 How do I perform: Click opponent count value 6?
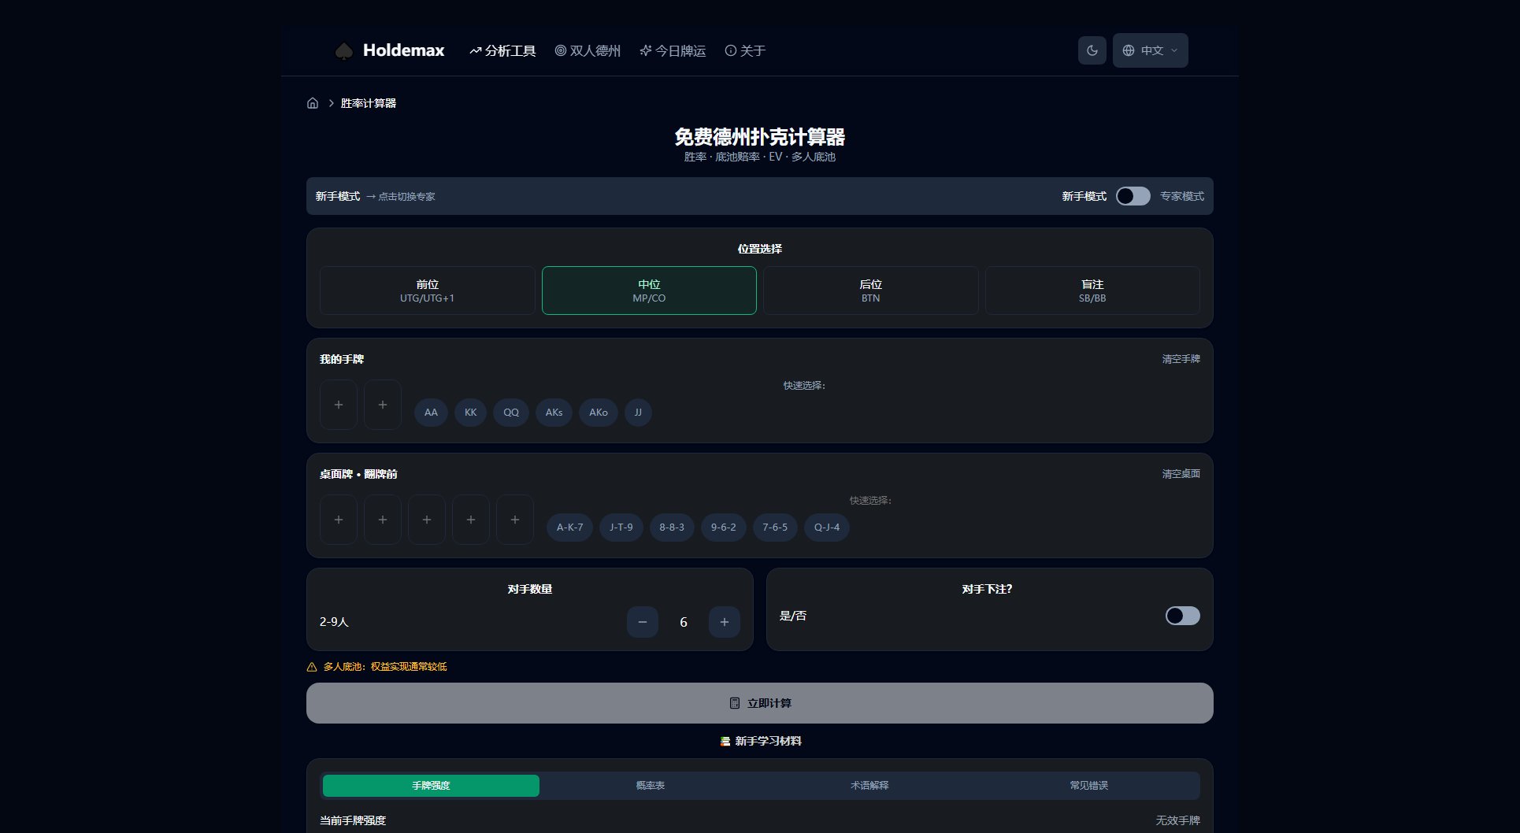click(x=684, y=622)
